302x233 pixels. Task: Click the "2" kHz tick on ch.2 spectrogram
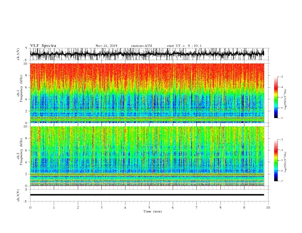[27, 174]
